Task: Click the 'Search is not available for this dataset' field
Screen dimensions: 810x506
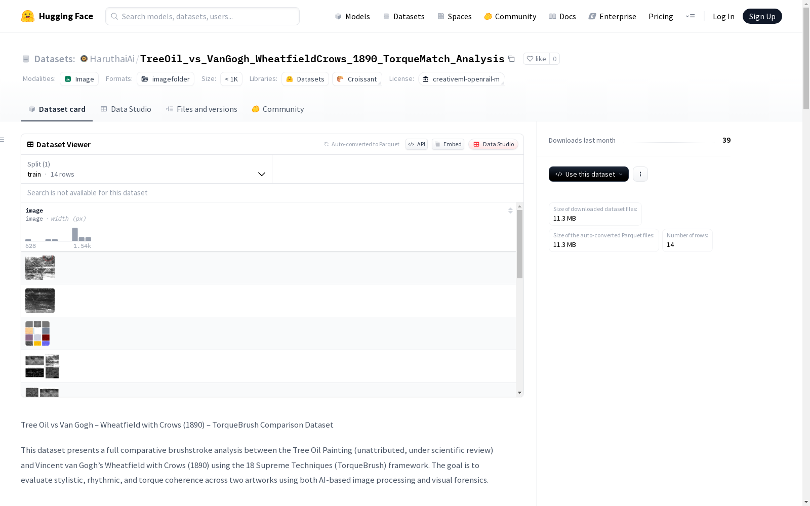Action: click(272, 193)
